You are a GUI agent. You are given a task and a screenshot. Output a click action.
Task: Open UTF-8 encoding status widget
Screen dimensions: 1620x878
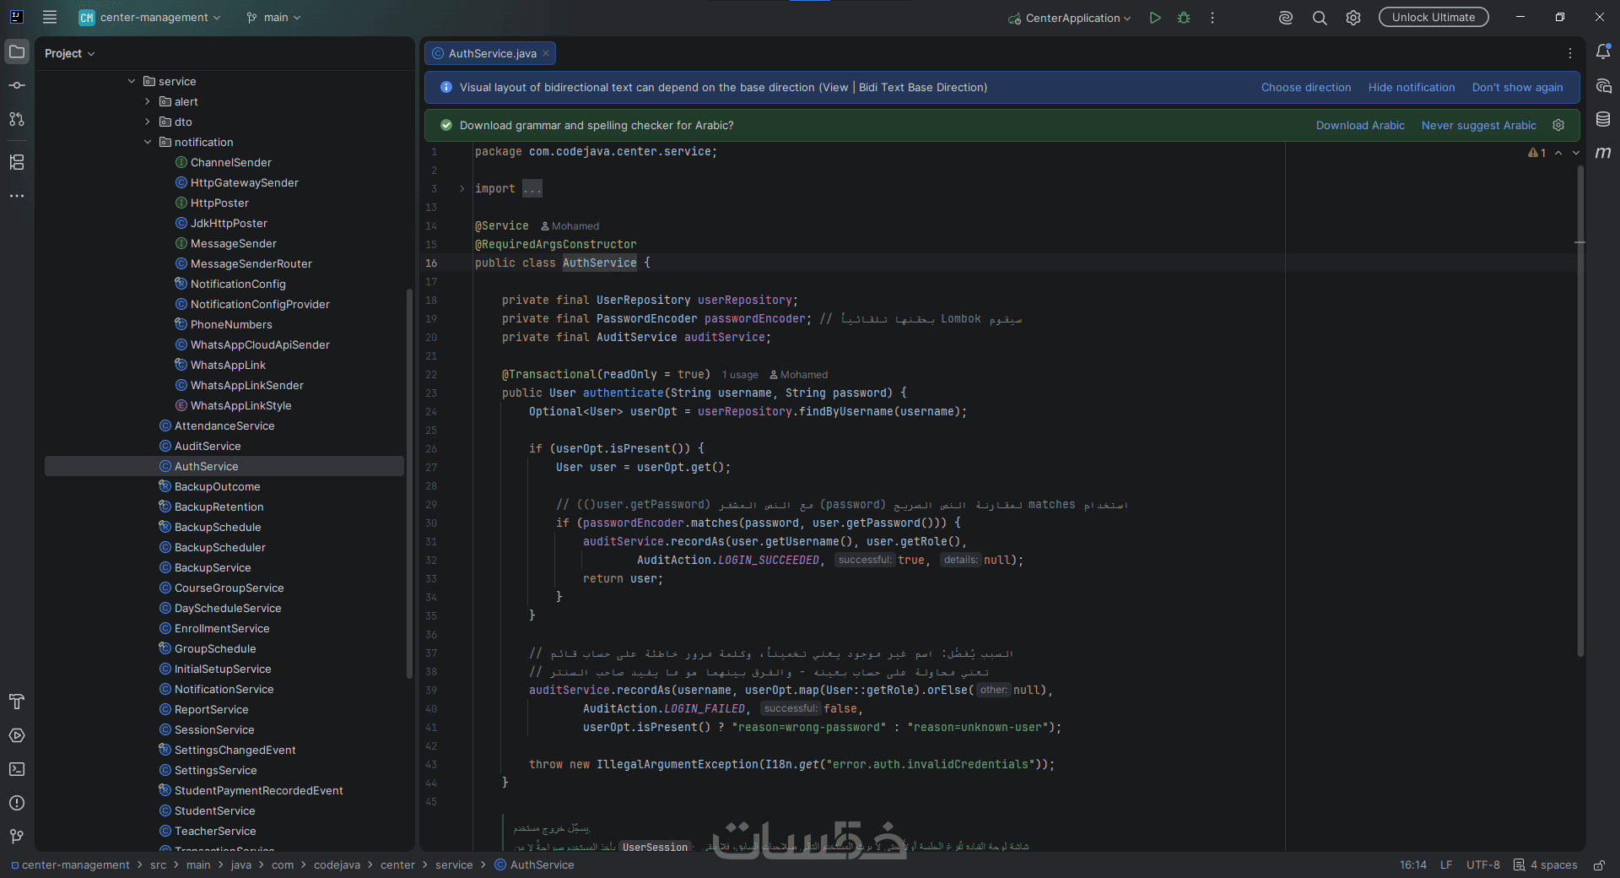(x=1483, y=865)
